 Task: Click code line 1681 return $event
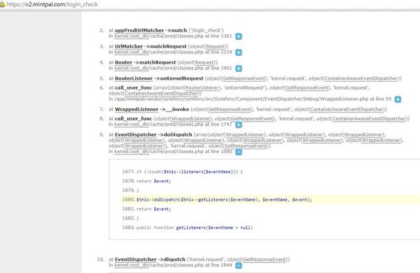point(146,209)
